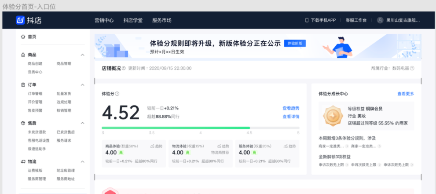Click the 体验新版 button in banner

pos(295,44)
